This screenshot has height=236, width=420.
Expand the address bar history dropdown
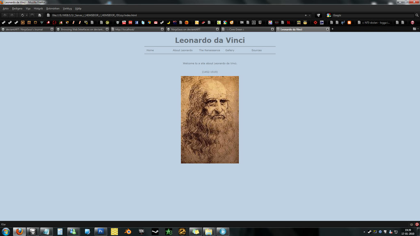coord(310,15)
